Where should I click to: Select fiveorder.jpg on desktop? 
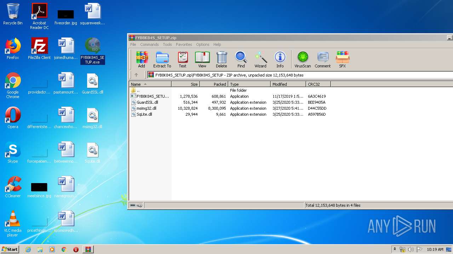(x=66, y=17)
